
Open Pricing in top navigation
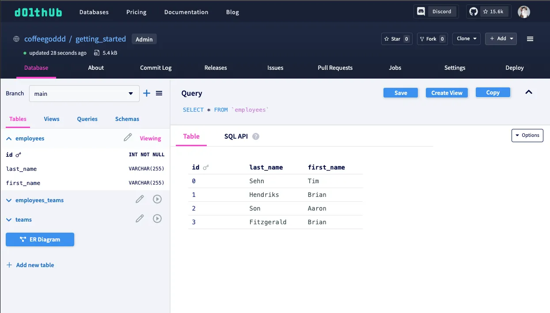click(x=137, y=12)
